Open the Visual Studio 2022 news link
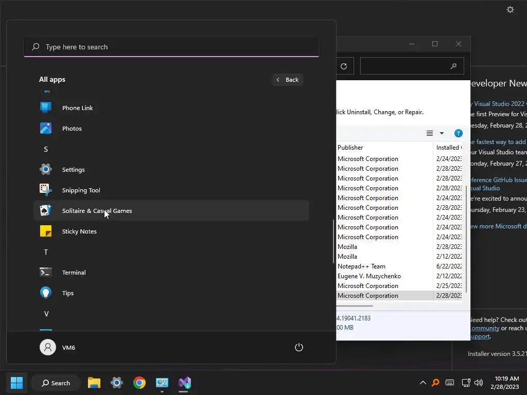 499,104
